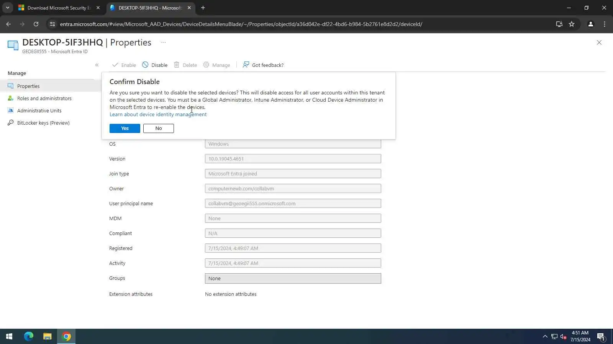
Task: Click the device icon beside DESKTOP-5IF3HHQ title
Action: tap(13, 45)
